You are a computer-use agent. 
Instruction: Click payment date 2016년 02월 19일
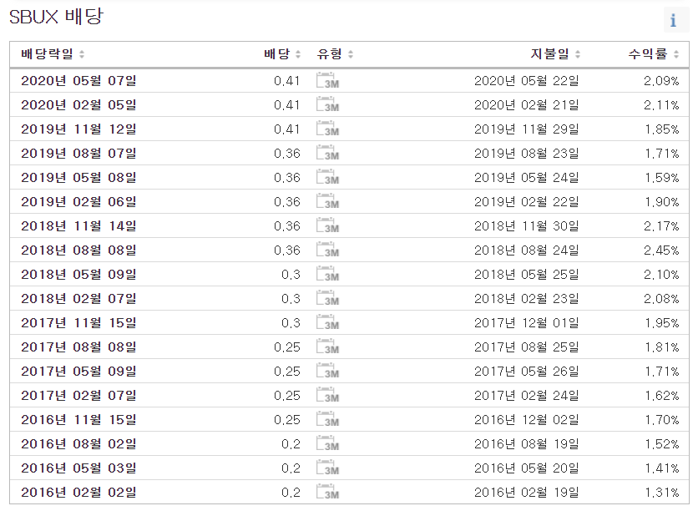pyautogui.click(x=527, y=492)
